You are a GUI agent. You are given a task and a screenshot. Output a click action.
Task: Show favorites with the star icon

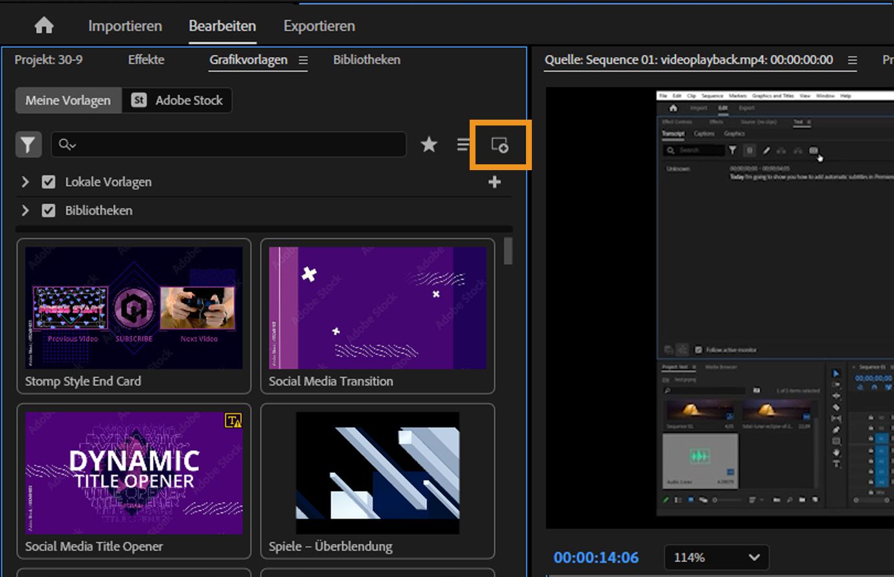429,145
